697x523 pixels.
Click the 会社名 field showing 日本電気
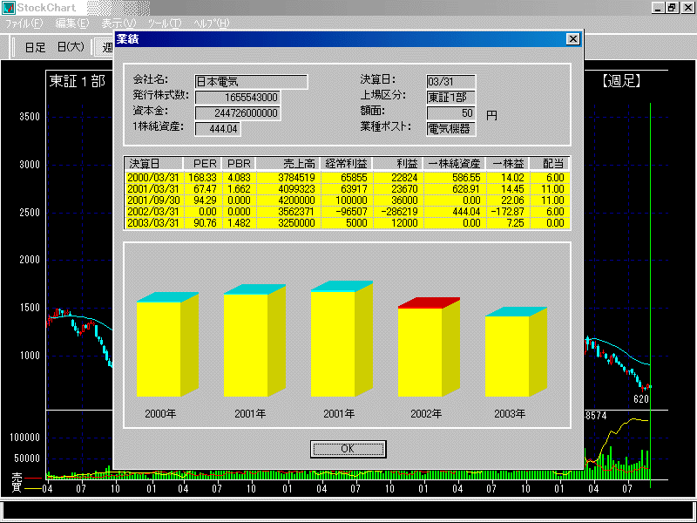point(251,82)
